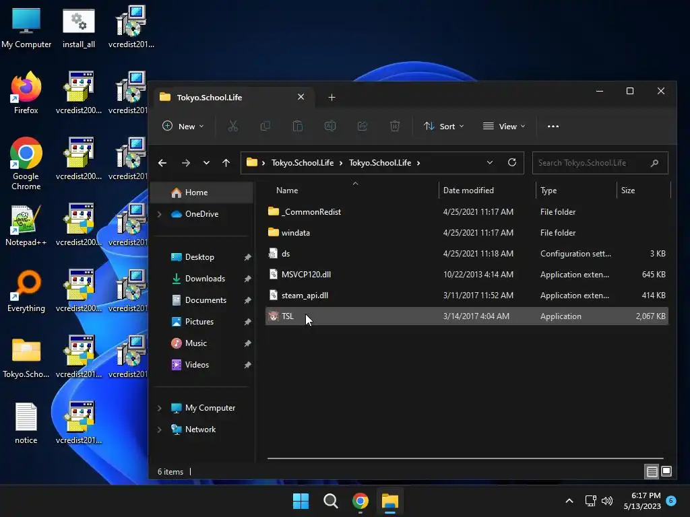Expand address bar history dropdown

click(490, 163)
